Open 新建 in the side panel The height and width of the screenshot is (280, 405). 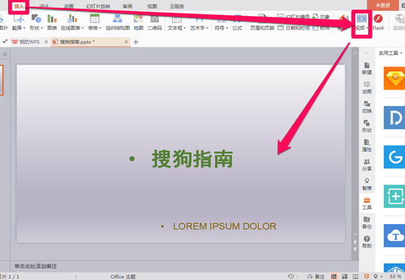[x=367, y=68]
